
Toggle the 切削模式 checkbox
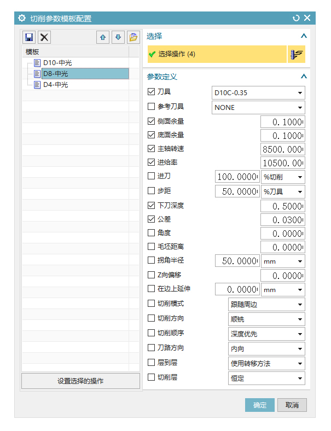[152, 304]
